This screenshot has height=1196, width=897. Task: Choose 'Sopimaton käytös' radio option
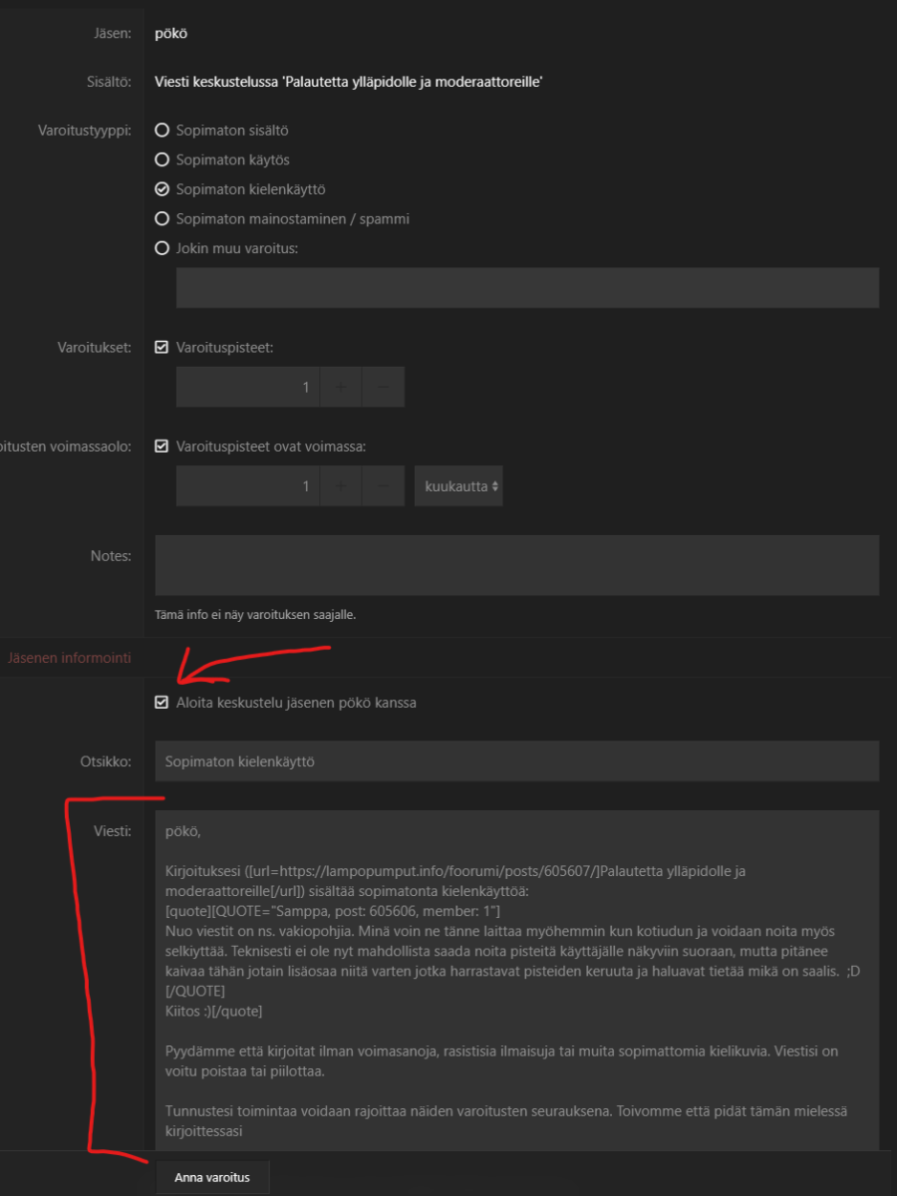click(162, 159)
